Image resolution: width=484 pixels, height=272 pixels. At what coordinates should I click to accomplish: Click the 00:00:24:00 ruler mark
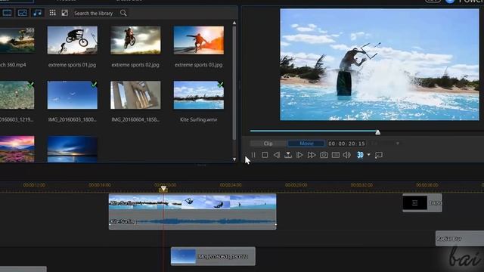pos(231,185)
